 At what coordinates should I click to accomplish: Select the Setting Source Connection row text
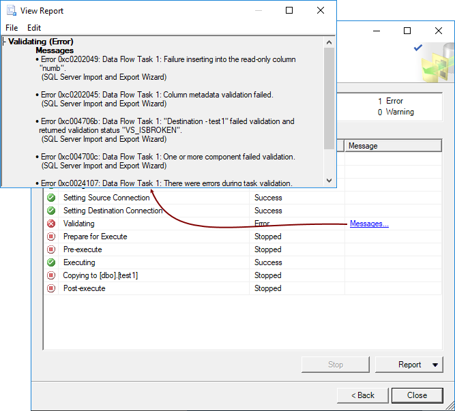tap(106, 198)
